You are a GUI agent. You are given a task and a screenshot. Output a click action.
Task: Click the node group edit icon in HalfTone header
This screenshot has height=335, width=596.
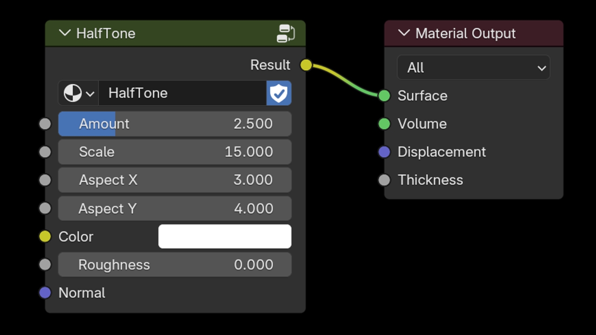coord(285,33)
